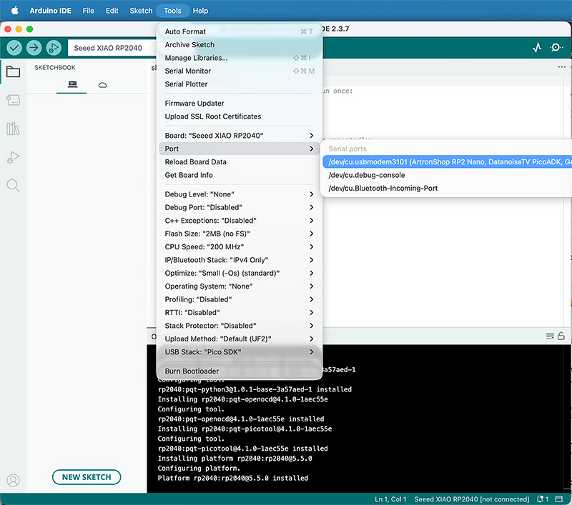This screenshot has width=572, height=505.
Task: Open the Debug sidebar icon
Action: point(13,157)
